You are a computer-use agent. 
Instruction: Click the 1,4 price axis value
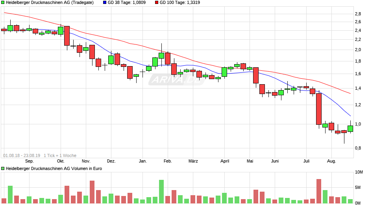358,89
